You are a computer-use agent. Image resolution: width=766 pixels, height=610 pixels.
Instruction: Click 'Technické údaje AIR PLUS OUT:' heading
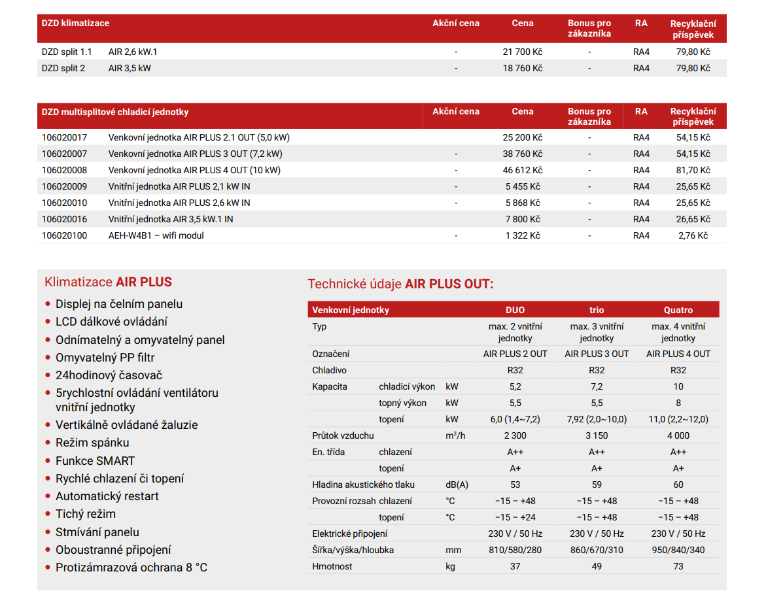[x=400, y=284]
